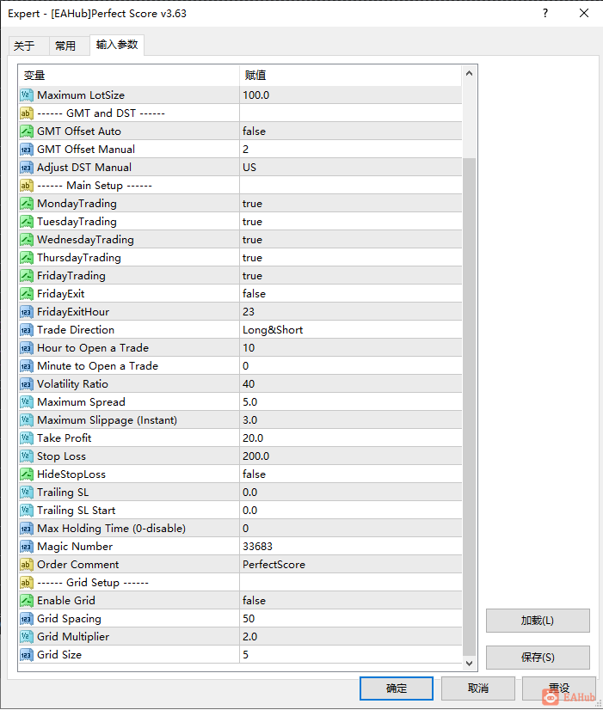Click the Adjust DST Manual row icon
603x710 pixels.
27,168
